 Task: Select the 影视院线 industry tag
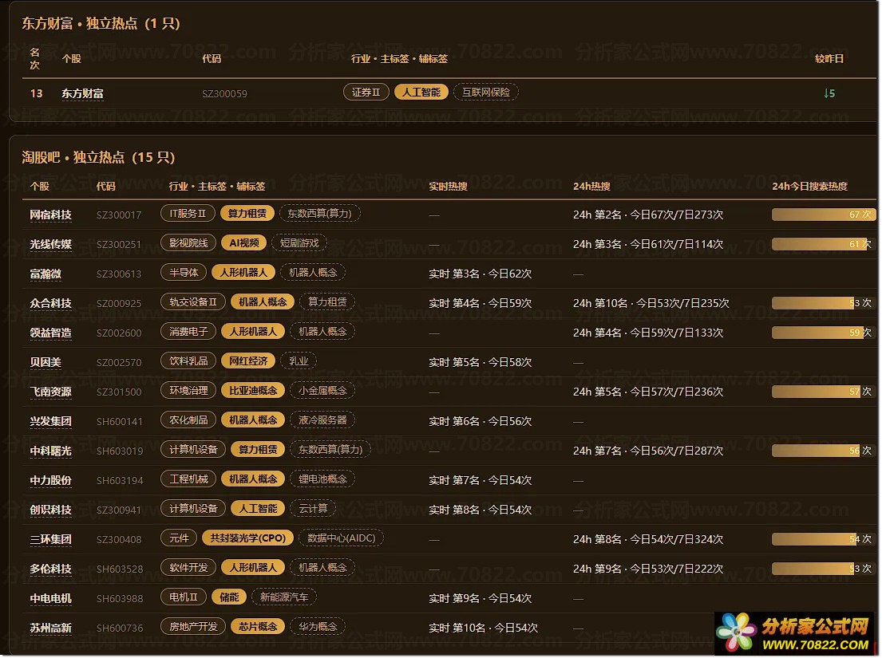[188, 242]
